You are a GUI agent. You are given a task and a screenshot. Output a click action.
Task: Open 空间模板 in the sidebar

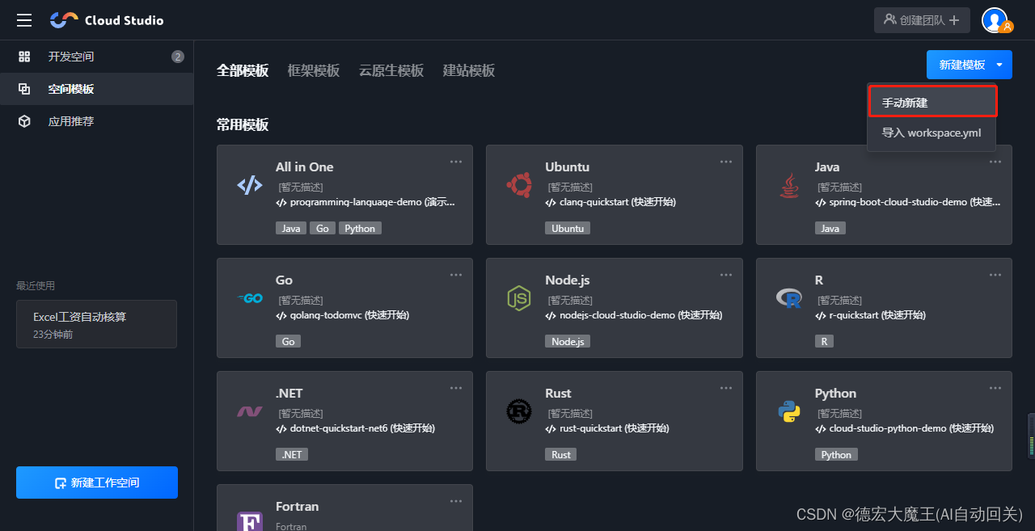tap(96, 89)
